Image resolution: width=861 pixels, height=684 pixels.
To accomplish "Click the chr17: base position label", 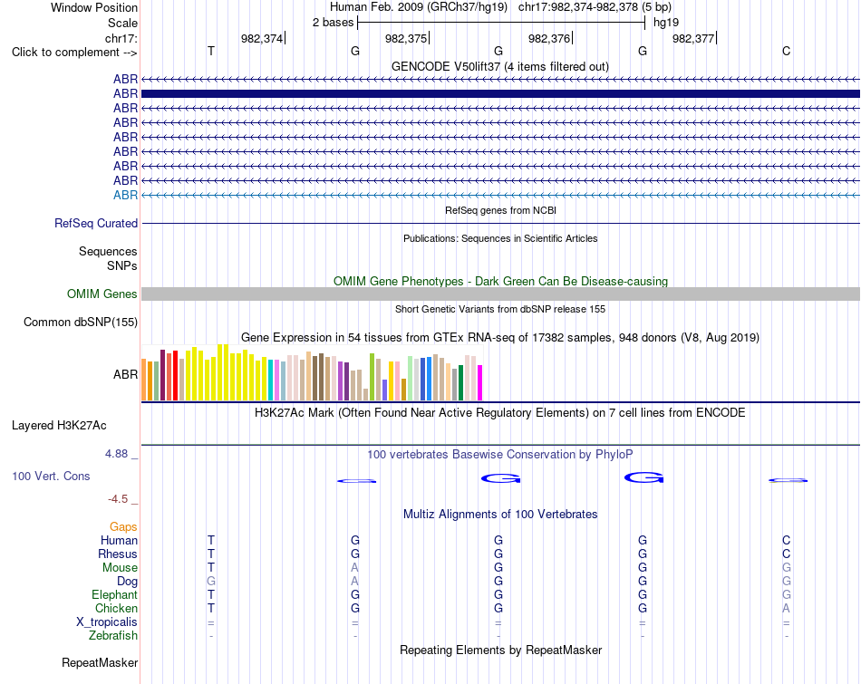I will pyautogui.click(x=121, y=38).
